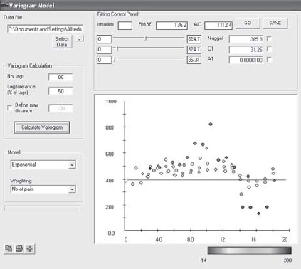Click the highest variogram point near 800
The height and width of the screenshot is (269, 301).
[211, 124]
